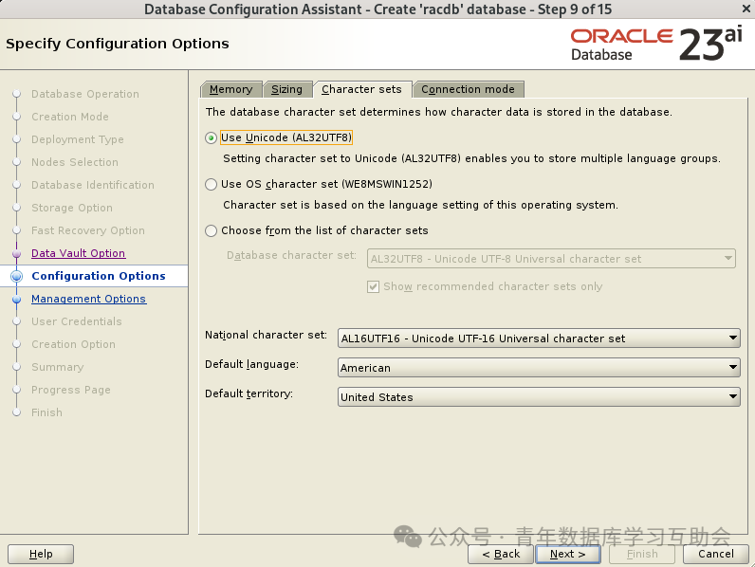Click the Oracle Database 23ai logo
The image size is (755, 567).
point(656,44)
